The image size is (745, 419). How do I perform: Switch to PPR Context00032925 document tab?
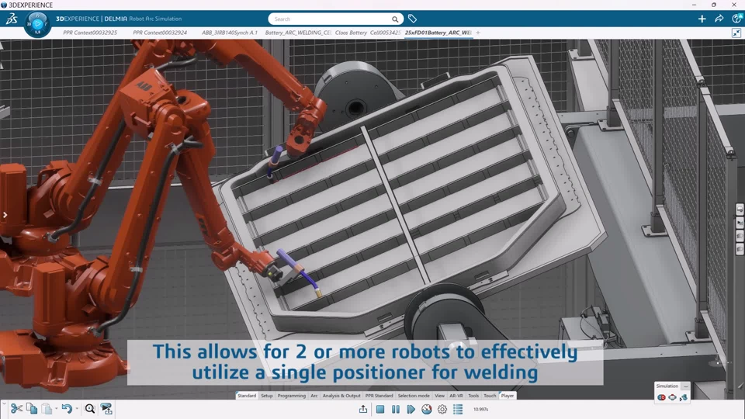point(90,33)
